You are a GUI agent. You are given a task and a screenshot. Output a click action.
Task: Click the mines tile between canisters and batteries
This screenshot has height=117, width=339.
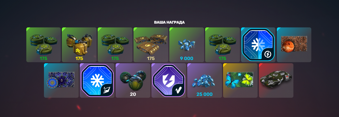115,45
